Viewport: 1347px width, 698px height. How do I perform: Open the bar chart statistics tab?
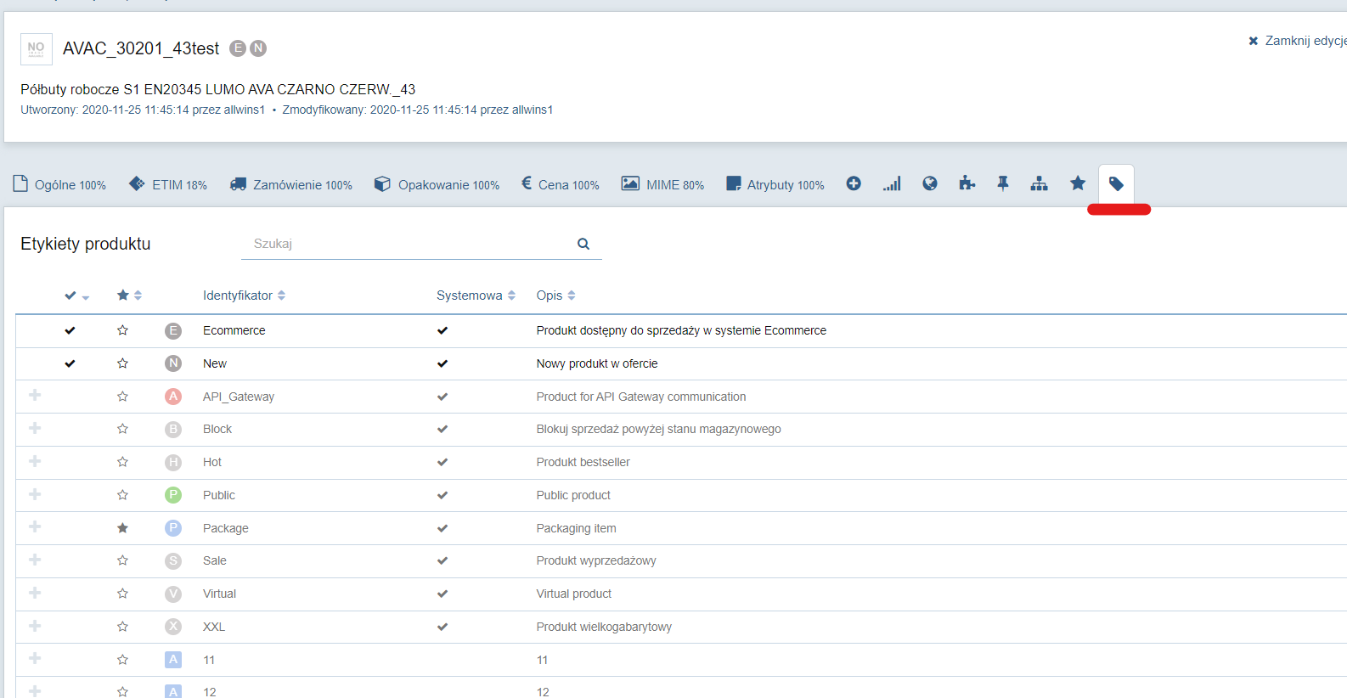pyautogui.click(x=892, y=183)
